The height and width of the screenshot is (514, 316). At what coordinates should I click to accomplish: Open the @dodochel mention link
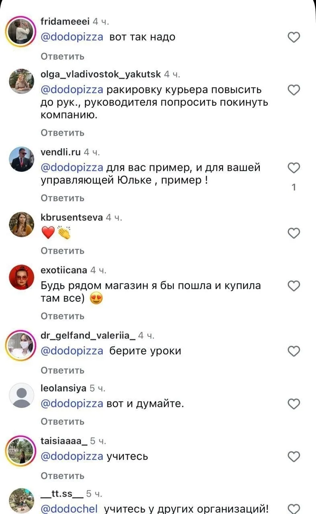click(x=70, y=509)
